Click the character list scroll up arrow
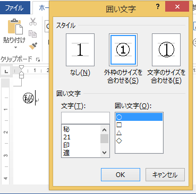The image size is (196, 194). [x=105, y=130]
